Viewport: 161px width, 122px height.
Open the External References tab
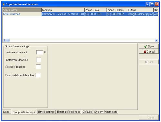click(69, 112)
